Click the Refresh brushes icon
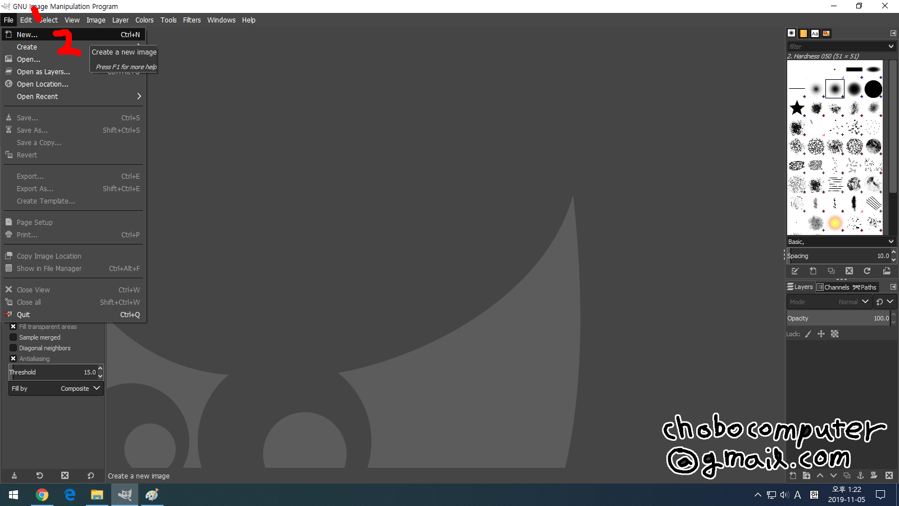The image size is (899, 506). tap(867, 271)
